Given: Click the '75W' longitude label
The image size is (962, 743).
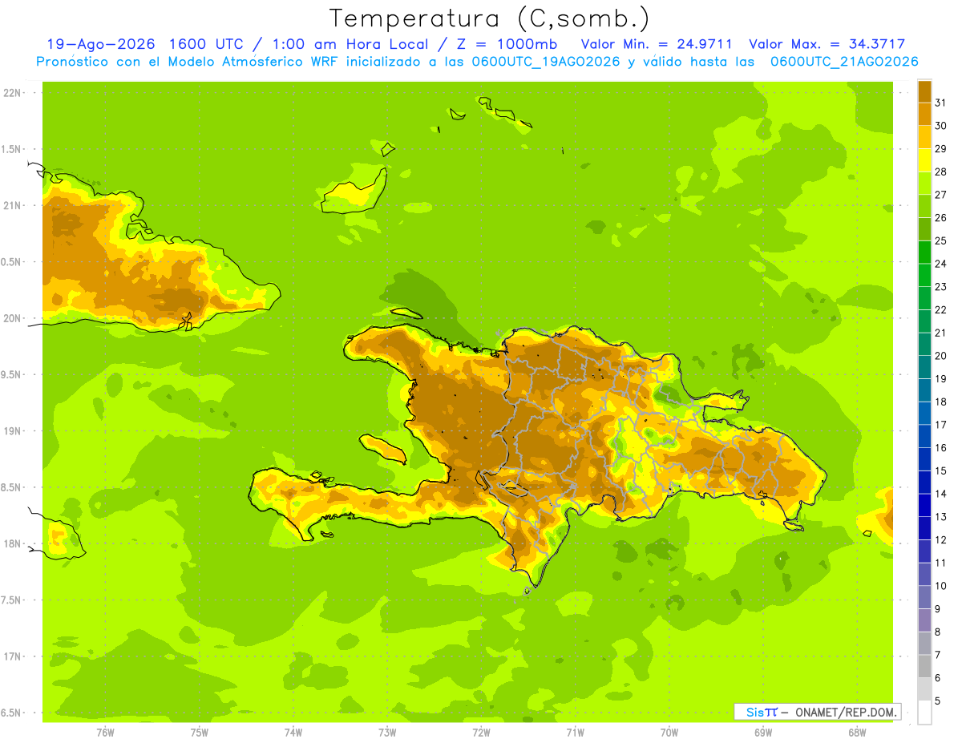Looking at the screenshot, I should click(x=200, y=733).
